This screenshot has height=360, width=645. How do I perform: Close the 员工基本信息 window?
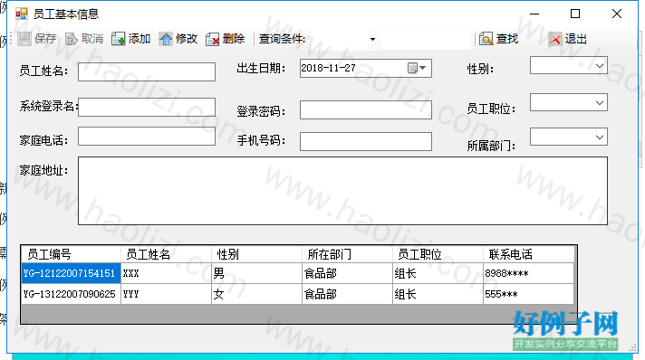(617, 14)
